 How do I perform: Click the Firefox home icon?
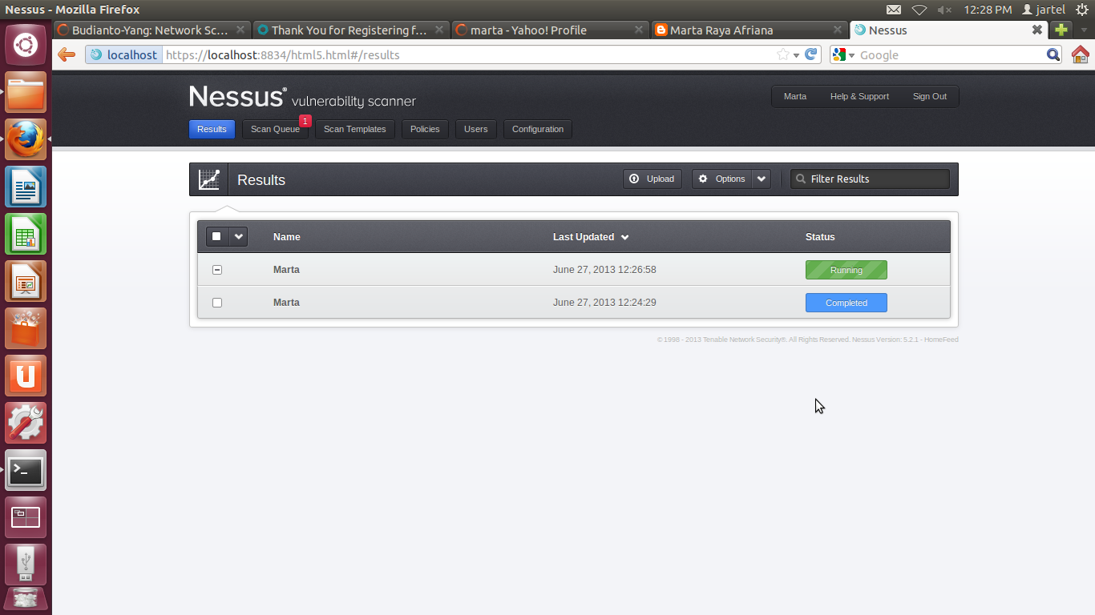click(1080, 54)
